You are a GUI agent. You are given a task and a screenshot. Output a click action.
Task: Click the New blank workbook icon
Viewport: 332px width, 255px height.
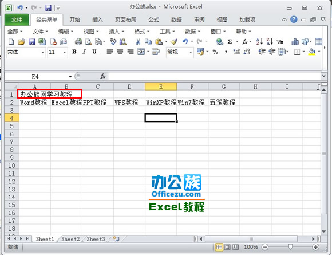tap(11, 42)
